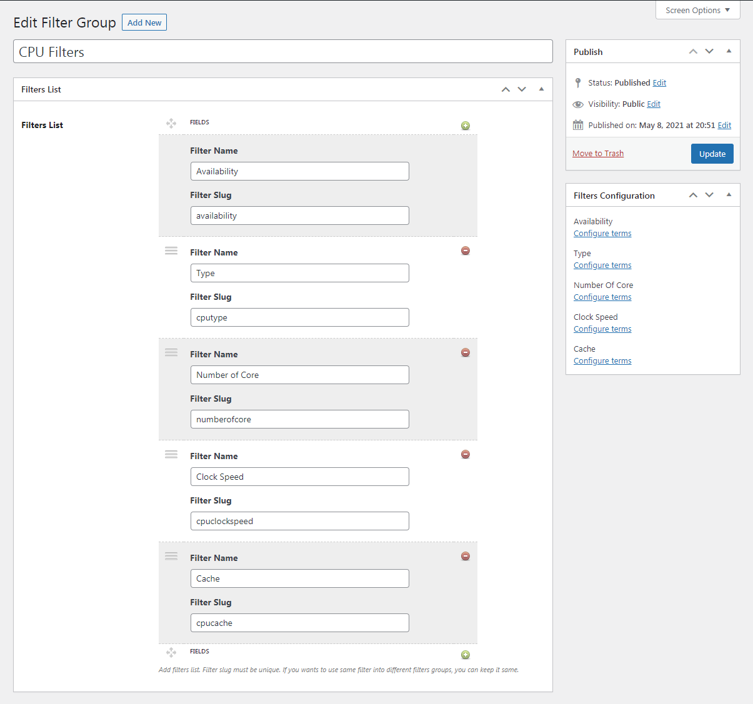This screenshot has height=704, width=753.
Task: Open the Screen Options dropdown
Action: pos(697,10)
